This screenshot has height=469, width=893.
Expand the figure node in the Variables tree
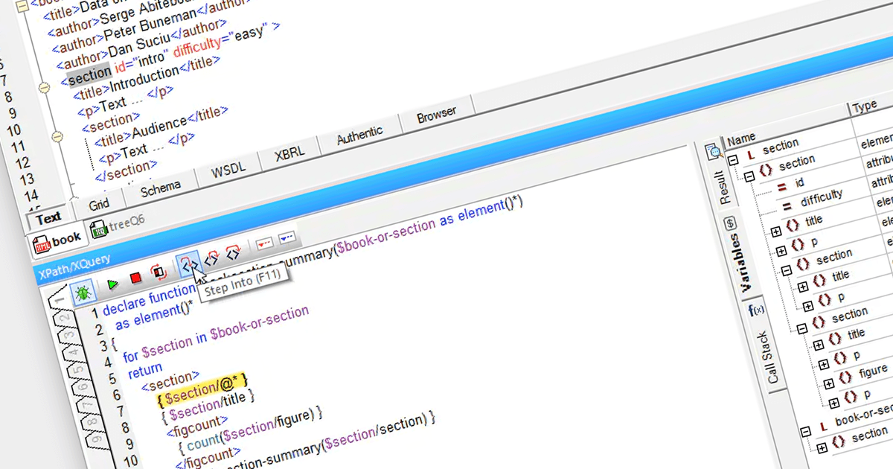[x=828, y=383]
